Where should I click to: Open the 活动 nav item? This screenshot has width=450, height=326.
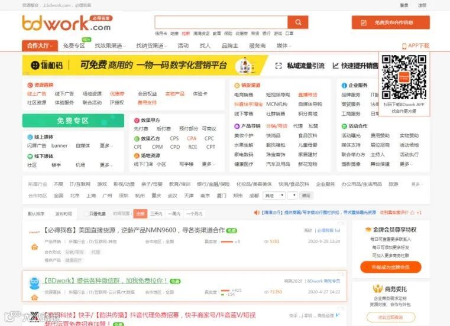click(183, 46)
